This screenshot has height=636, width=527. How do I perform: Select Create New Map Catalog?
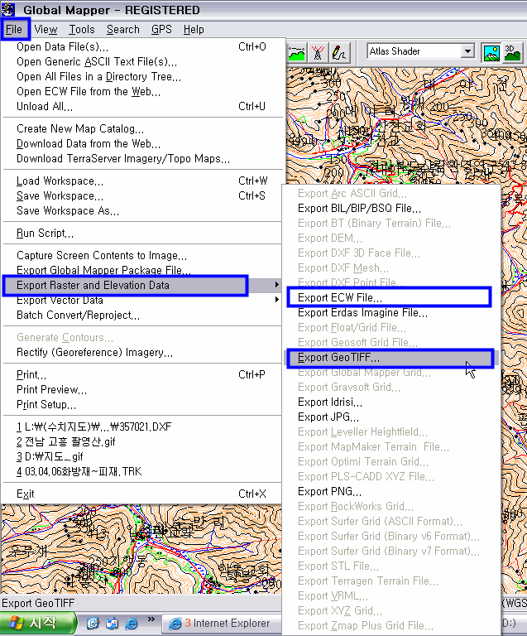[141, 129]
